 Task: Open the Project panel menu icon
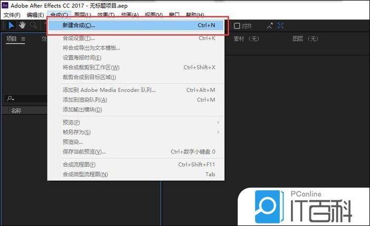pyautogui.click(x=23, y=39)
